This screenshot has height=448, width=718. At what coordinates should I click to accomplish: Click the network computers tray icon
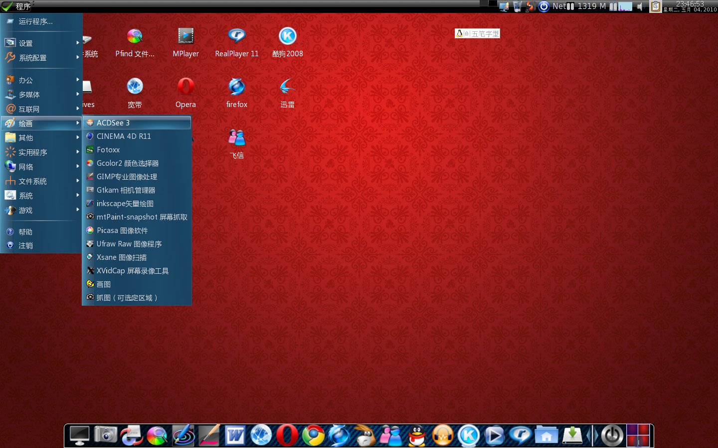504,6
